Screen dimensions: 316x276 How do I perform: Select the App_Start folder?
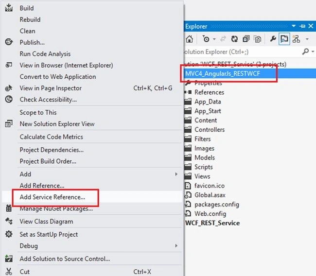click(208, 111)
